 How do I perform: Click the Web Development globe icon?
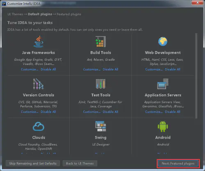[163, 41]
